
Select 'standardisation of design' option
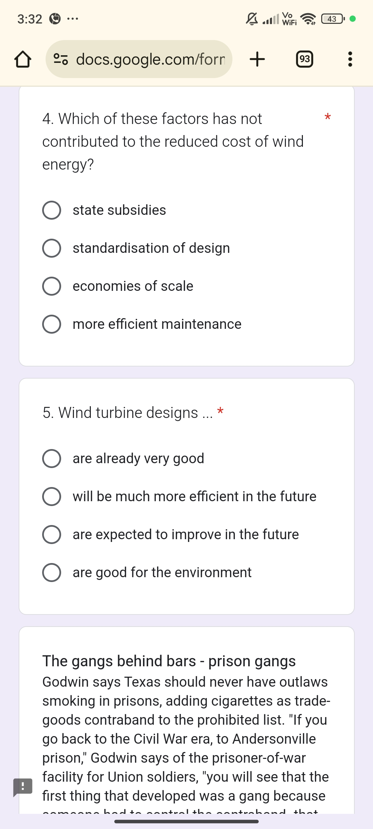[x=52, y=248]
